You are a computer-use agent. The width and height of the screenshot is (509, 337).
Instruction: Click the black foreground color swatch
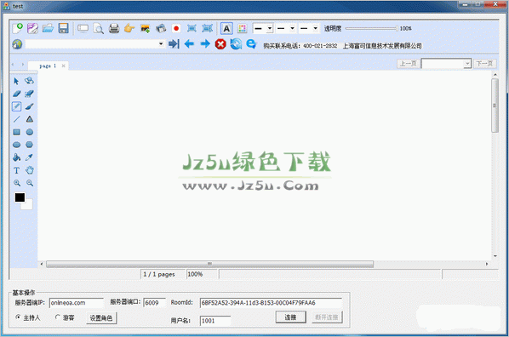pyautogui.click(x=20, y=197)
